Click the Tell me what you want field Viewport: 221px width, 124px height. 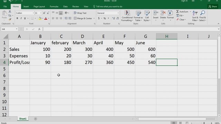click(x=108, y=7)
